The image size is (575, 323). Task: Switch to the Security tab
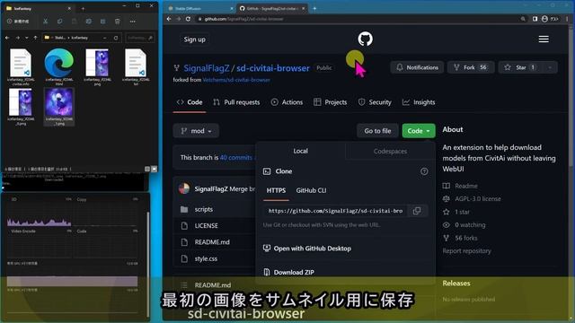click(x=375, y=102)
